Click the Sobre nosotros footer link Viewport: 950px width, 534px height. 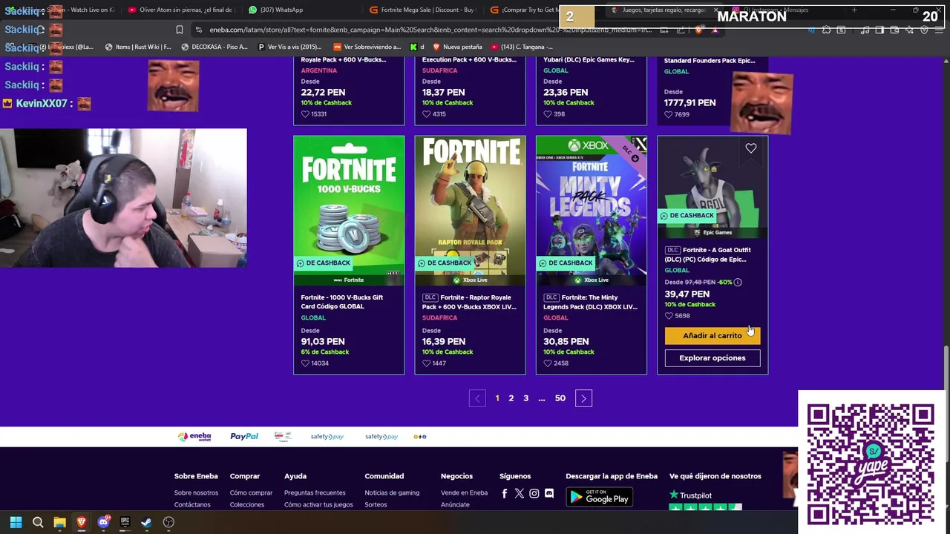pos(196,492)
